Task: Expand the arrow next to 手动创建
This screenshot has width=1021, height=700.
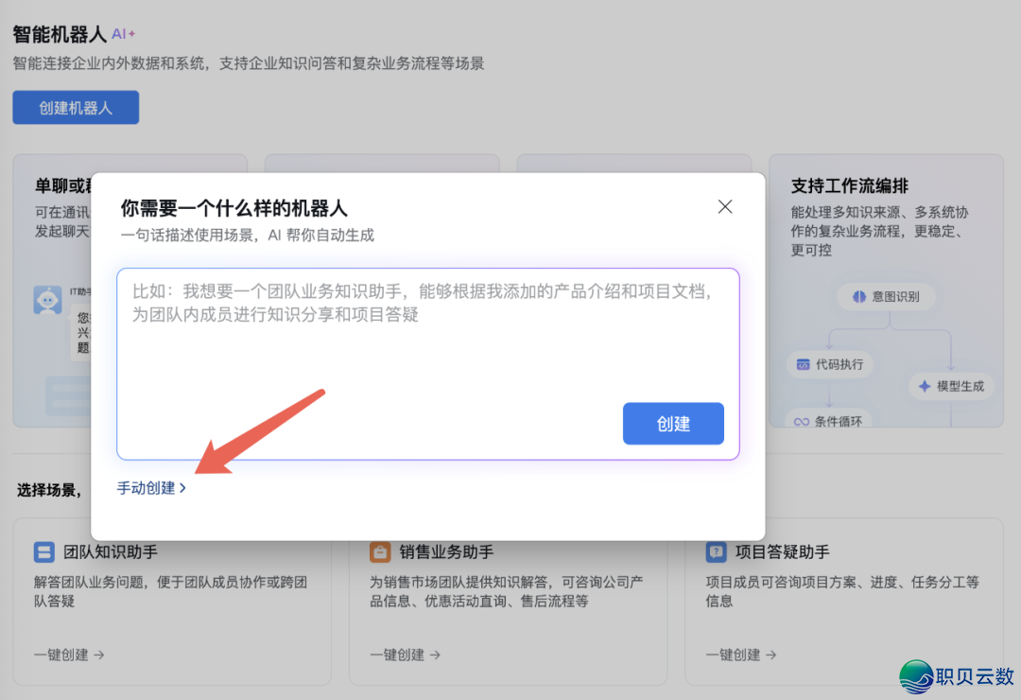Action: [x=181, y=487]
